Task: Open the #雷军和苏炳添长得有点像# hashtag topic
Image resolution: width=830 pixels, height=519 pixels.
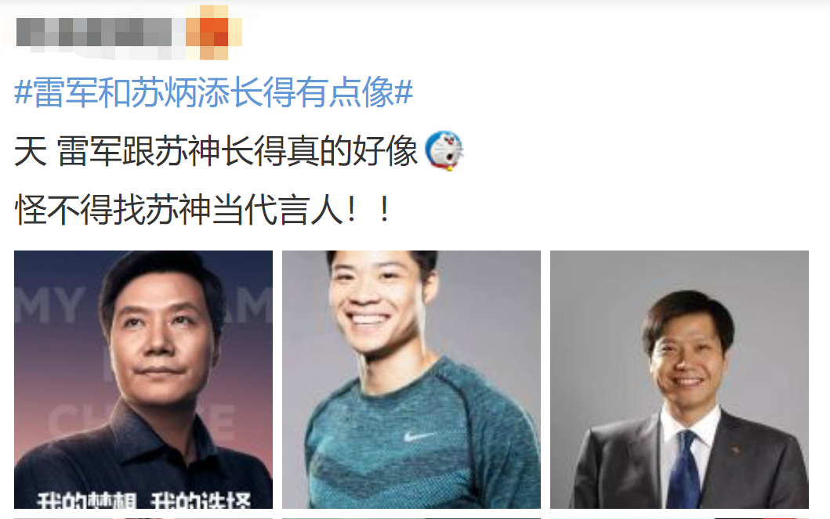Action: pos(213,92)
